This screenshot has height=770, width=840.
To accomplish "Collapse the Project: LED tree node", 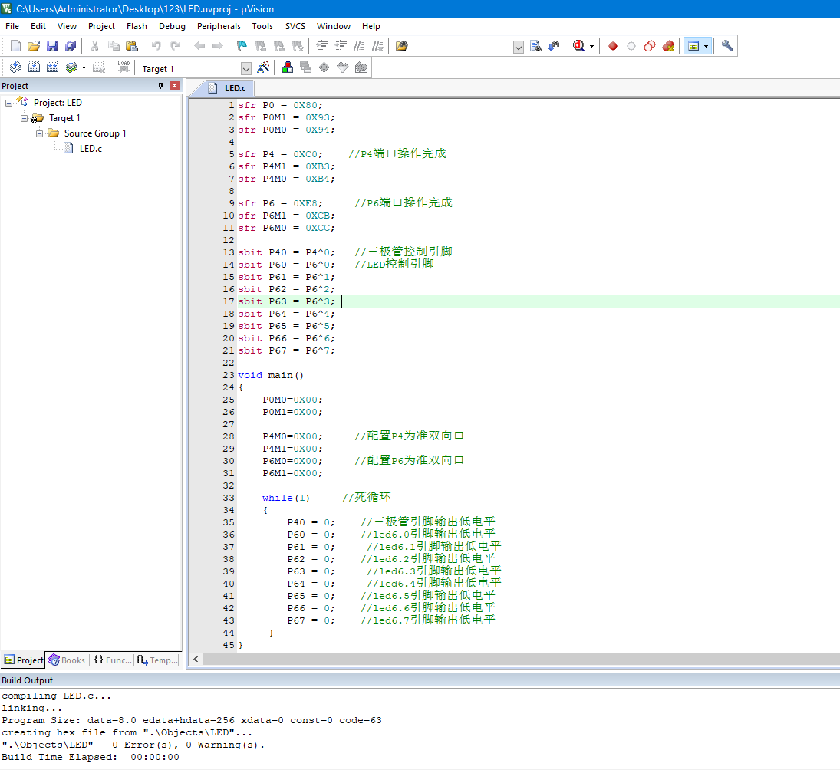I will 8,103.
